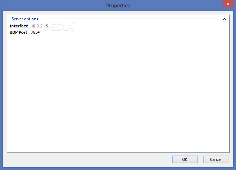The image size is (236, 170).
Task: Edit the UDP Port value 7654
Action: point(35,32)
